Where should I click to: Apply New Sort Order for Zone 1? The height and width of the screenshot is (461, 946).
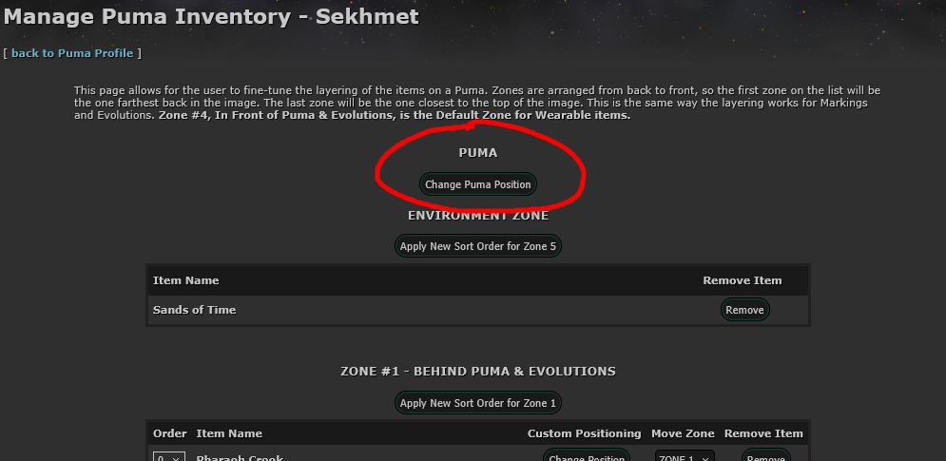click(x=478, y=403)
